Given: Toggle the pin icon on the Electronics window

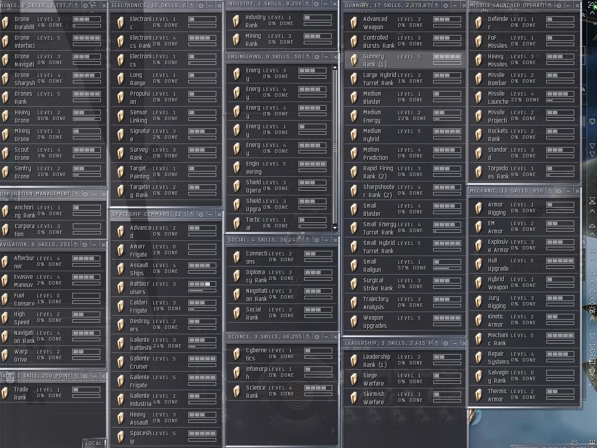Looking at the screenshot, I should [191, 5].
